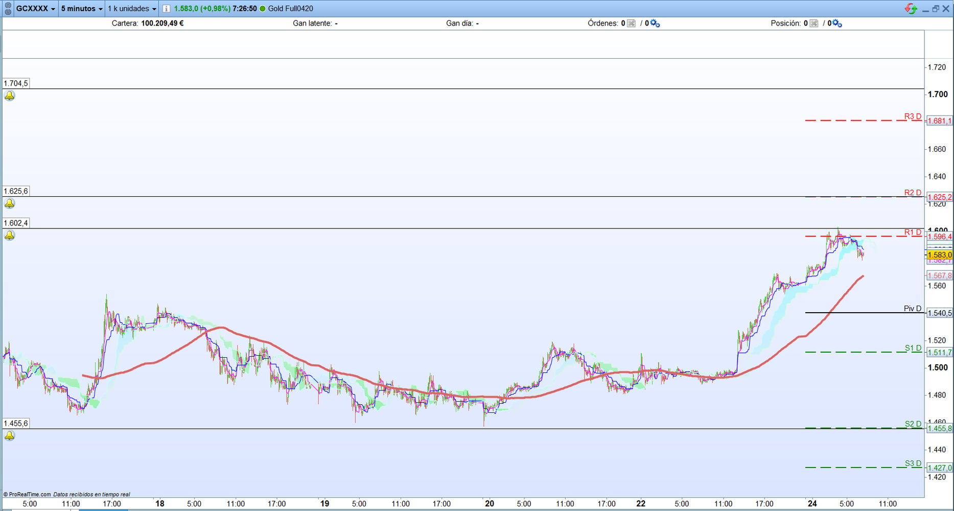954x511 pixels.
Task: Click the 1.540,5 pivot price tag
Action: click(940, 313)
